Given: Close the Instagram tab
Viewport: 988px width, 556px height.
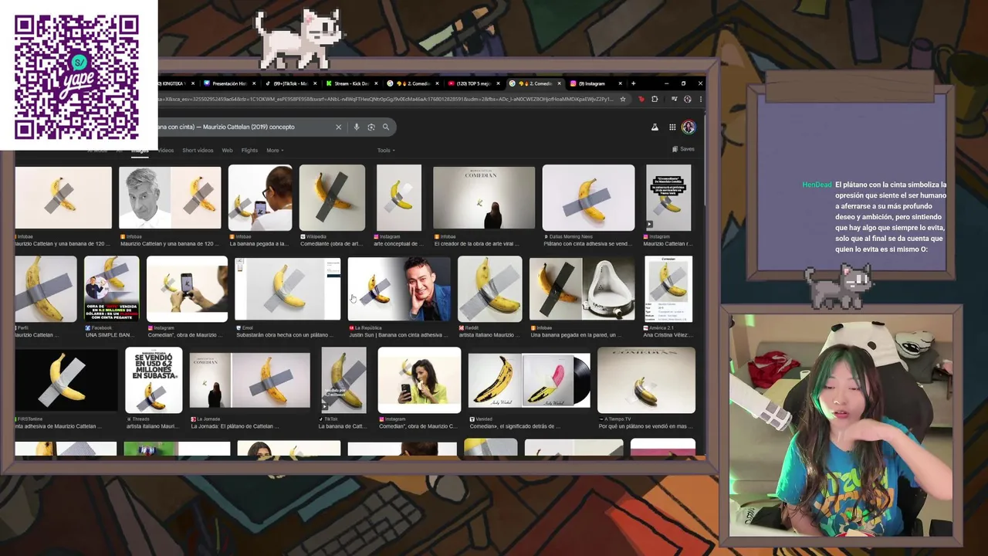Looking at the screenshot, I should point(619,83).
